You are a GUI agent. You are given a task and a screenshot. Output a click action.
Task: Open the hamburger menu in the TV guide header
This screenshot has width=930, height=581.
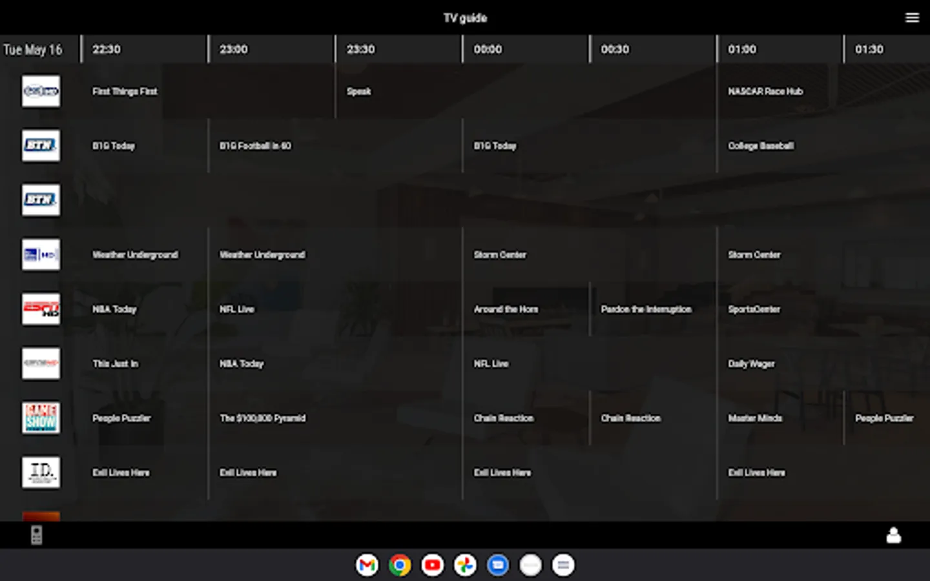(x=912, y=17)
